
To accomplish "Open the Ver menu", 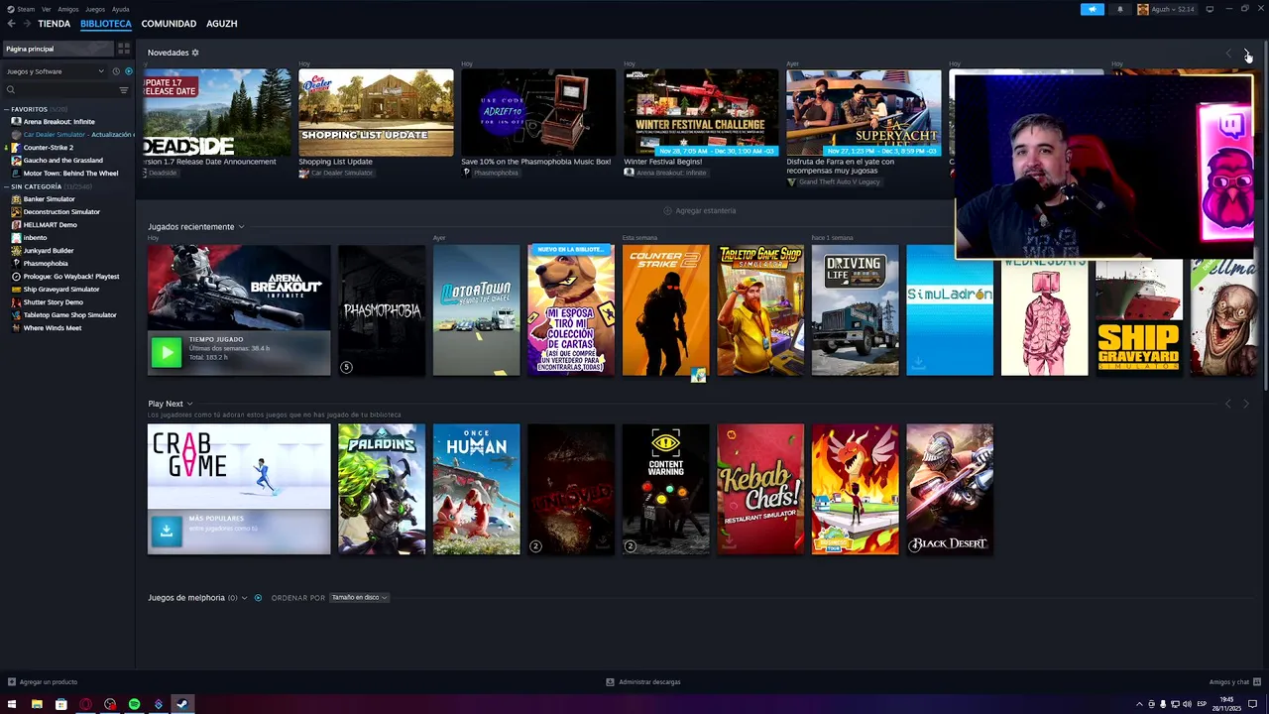I will point(47,9).
